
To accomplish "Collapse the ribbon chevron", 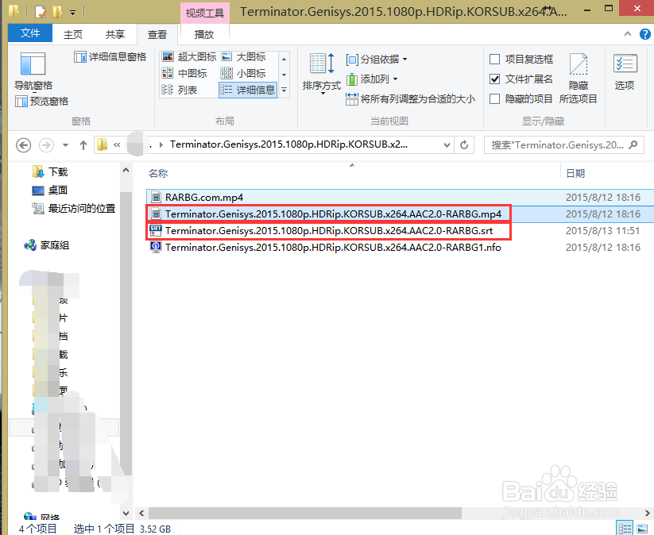I will 628,34.
